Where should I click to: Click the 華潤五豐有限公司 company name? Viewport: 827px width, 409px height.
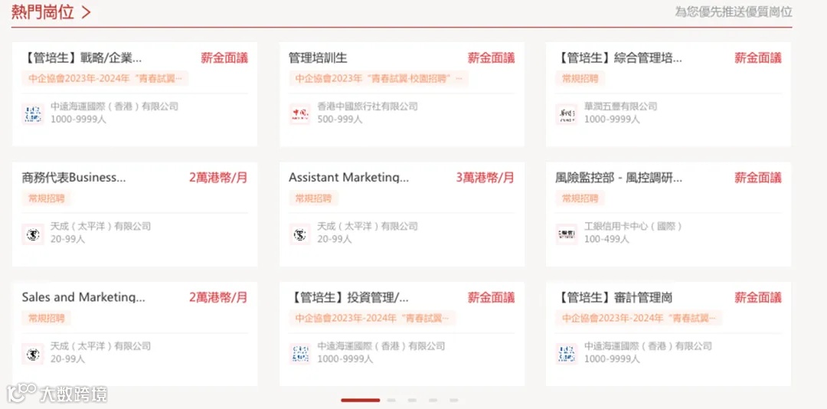tap(621, 106)
